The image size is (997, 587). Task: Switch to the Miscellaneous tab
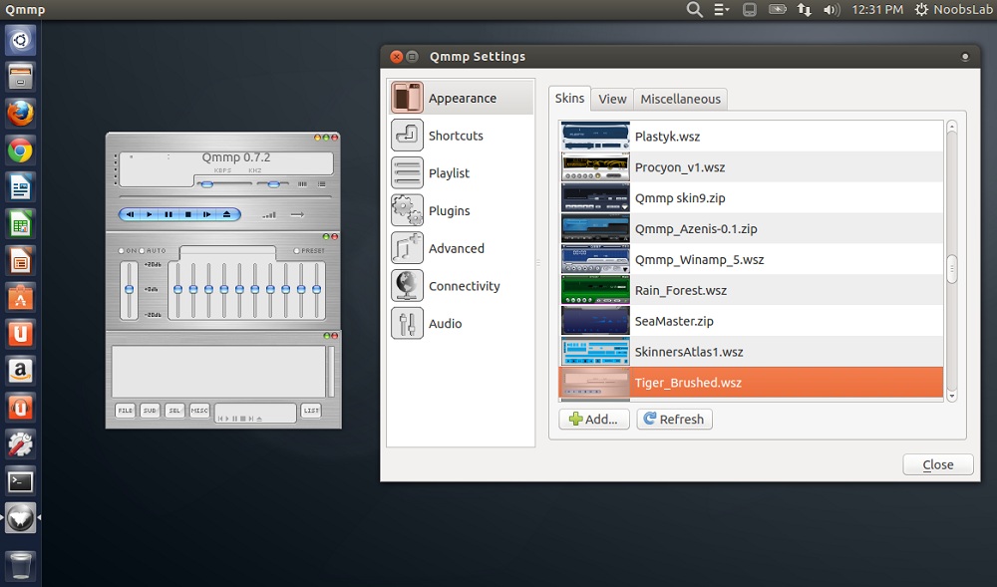click(x=680, y=99)
